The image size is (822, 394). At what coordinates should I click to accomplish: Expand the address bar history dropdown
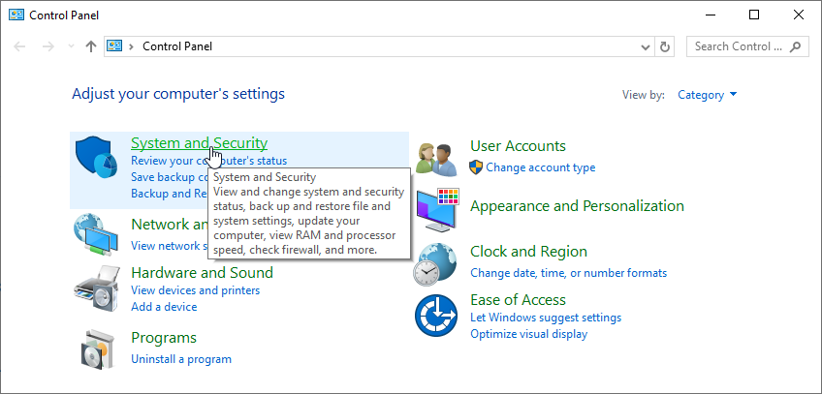646,47
